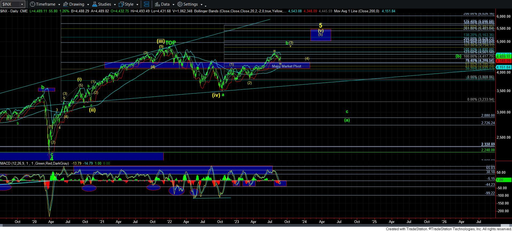Image resolution: width=512 pixels, height=231 pixels.
Task: Select the Bollinger Bands study label
Action: click(x=240, y=11)
